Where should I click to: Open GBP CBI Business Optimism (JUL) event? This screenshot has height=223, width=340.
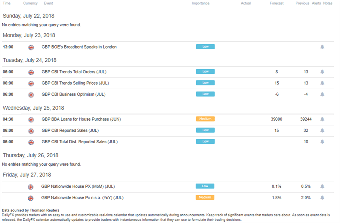[x=73, y=94]
